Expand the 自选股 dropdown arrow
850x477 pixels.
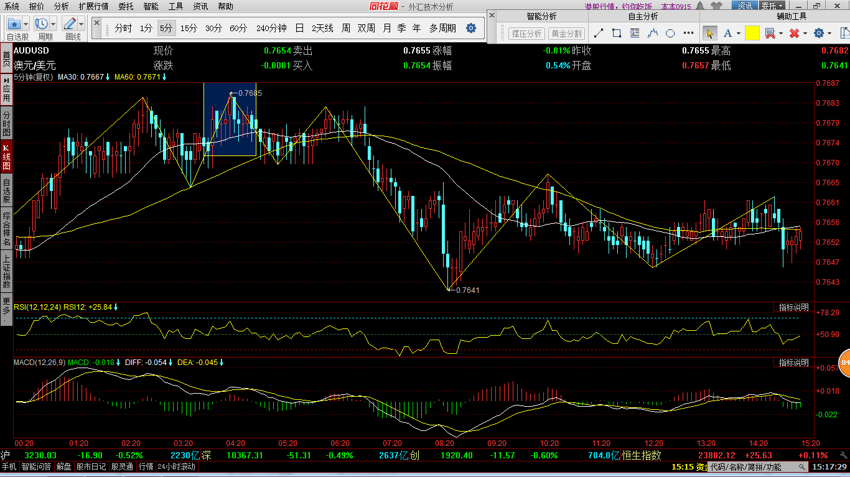(x=26, y=24)
